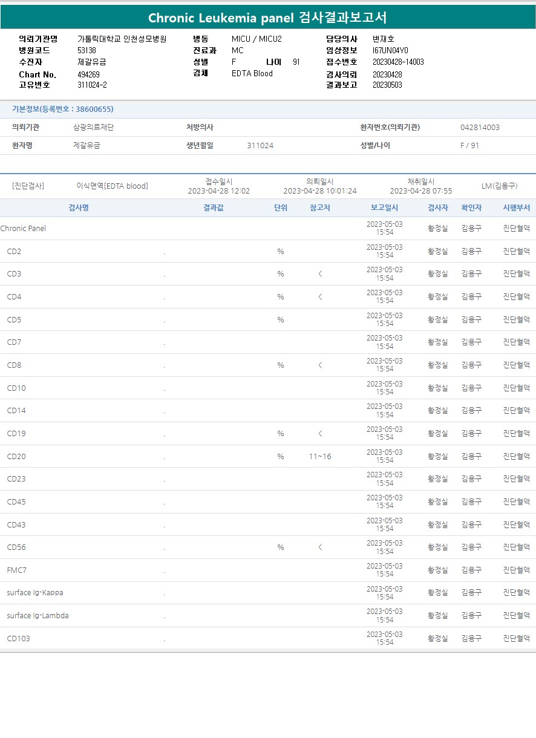Image resolution: width=536 pixels, height=738 pixels.
Task: Select the 이식면역[EDTA blood] specimen label
Action: click(112, 186)
